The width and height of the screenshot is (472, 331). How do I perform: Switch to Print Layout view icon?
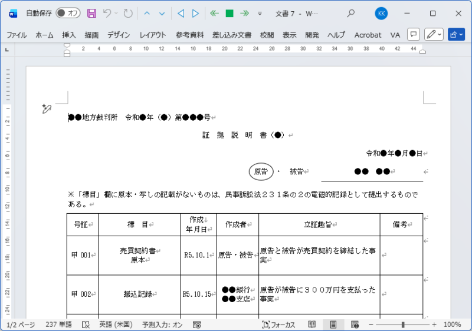pyautogui.click(x=333, y=325)
